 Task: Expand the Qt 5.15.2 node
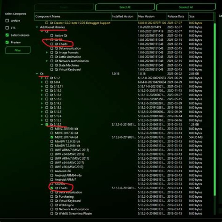point(42,91)
